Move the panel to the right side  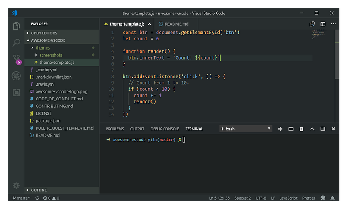tap(323, 129)
